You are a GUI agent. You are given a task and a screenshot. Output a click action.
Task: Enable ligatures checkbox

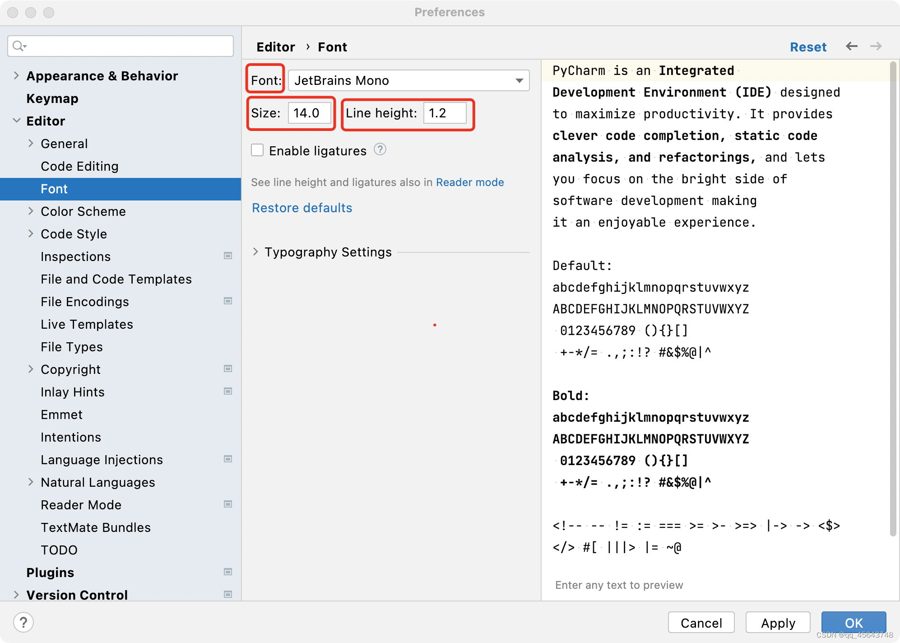[x=257, y=150]
